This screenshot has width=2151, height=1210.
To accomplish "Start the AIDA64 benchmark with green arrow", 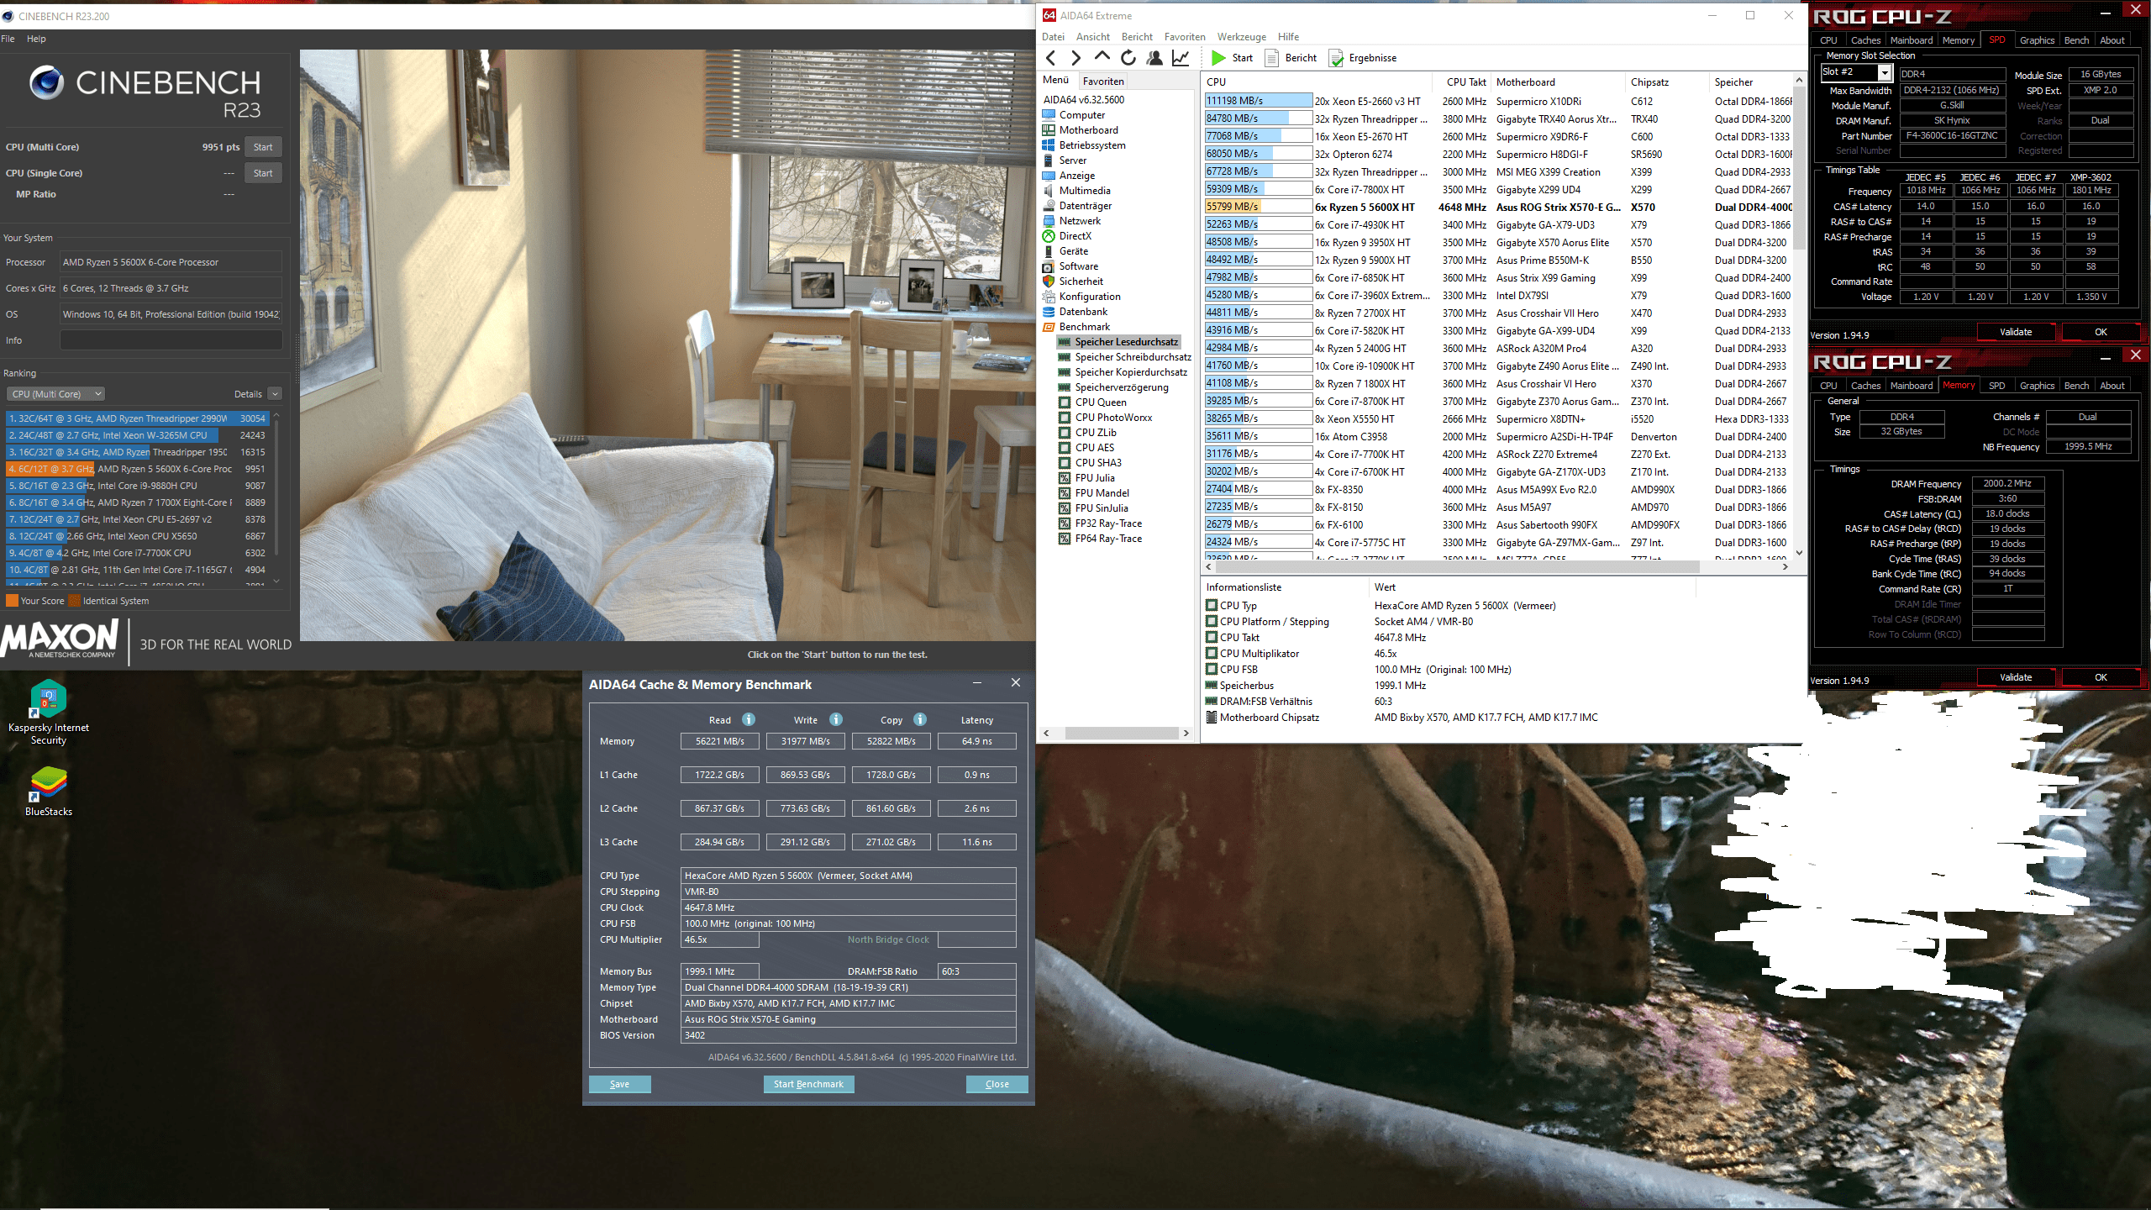I will [1232, 58].
